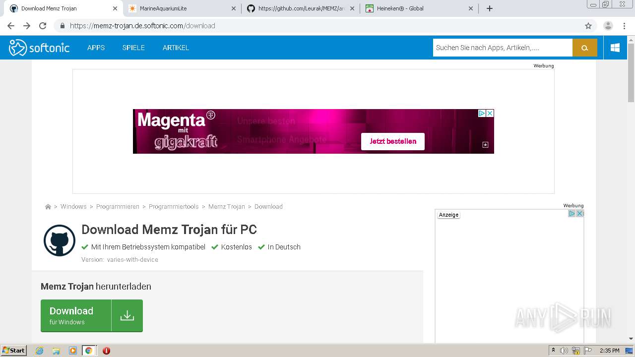
Task: Open AdChoices info on Magenta ad
Action: point(482,113)
